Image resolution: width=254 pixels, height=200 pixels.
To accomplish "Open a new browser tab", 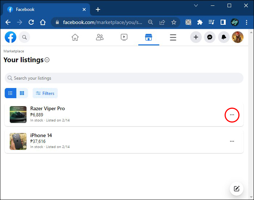I will pyautogui.click(x=98, y=9).
